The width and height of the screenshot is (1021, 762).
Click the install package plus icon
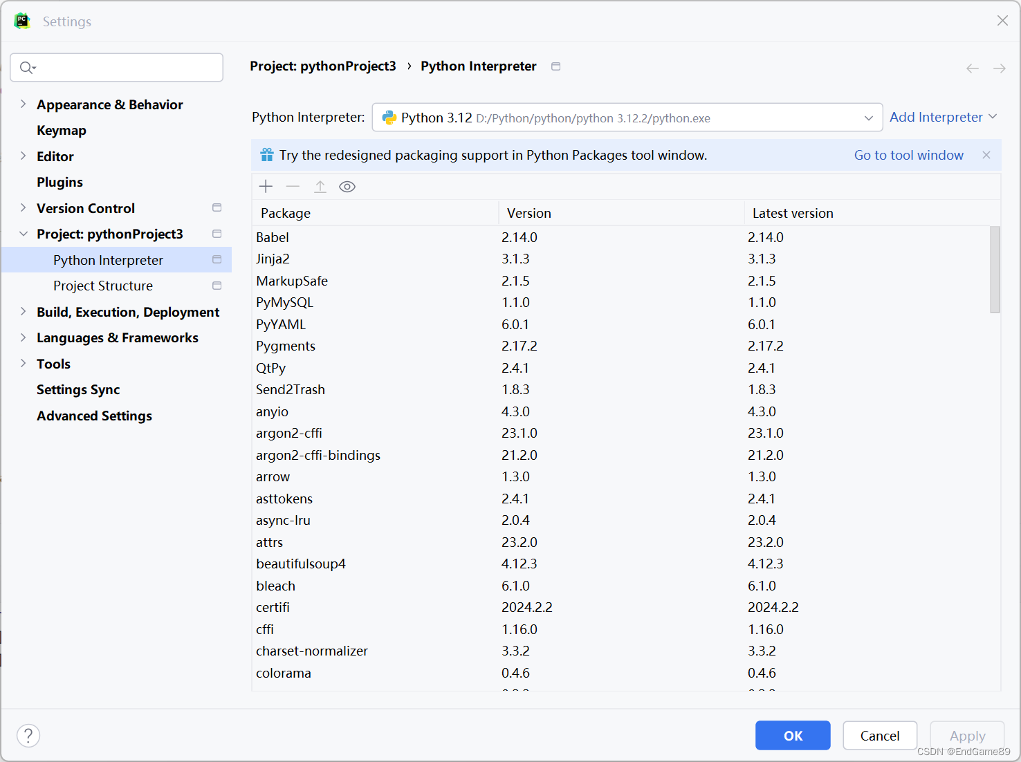[x=266, y=186]
